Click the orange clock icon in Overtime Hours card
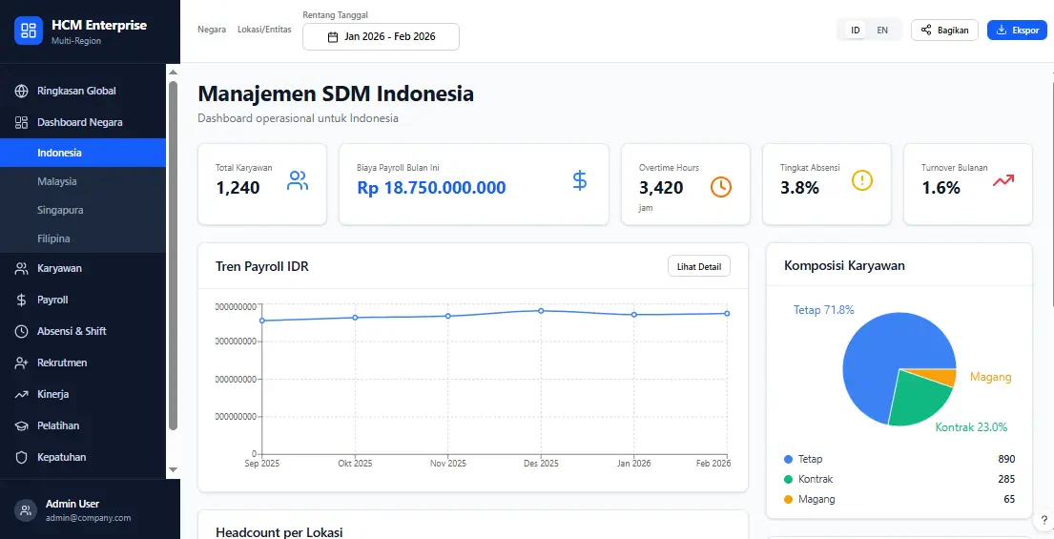The image size is (1054, 539). pyautogui.click(x=721, y=187)
